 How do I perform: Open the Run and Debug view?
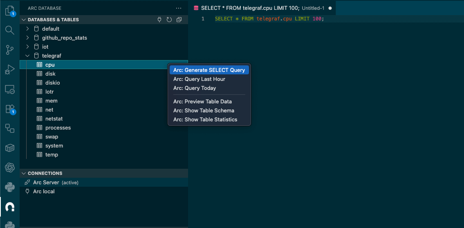point(10,69)
